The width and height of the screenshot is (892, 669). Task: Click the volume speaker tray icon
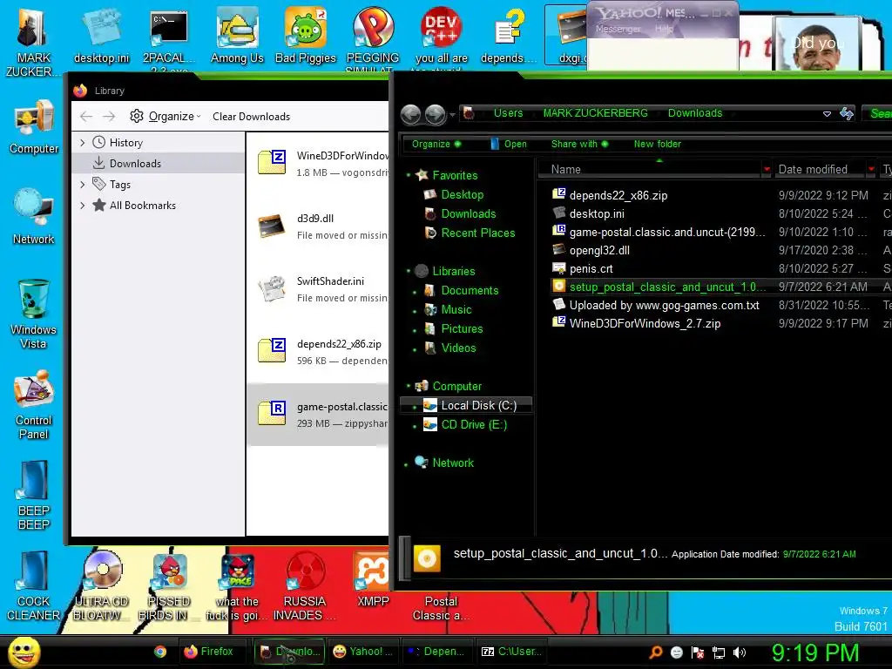point(740,652)
